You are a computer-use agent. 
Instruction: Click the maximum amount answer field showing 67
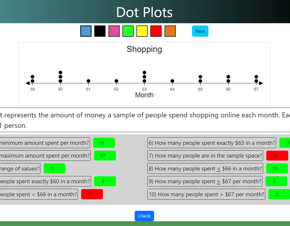point(105,156)
